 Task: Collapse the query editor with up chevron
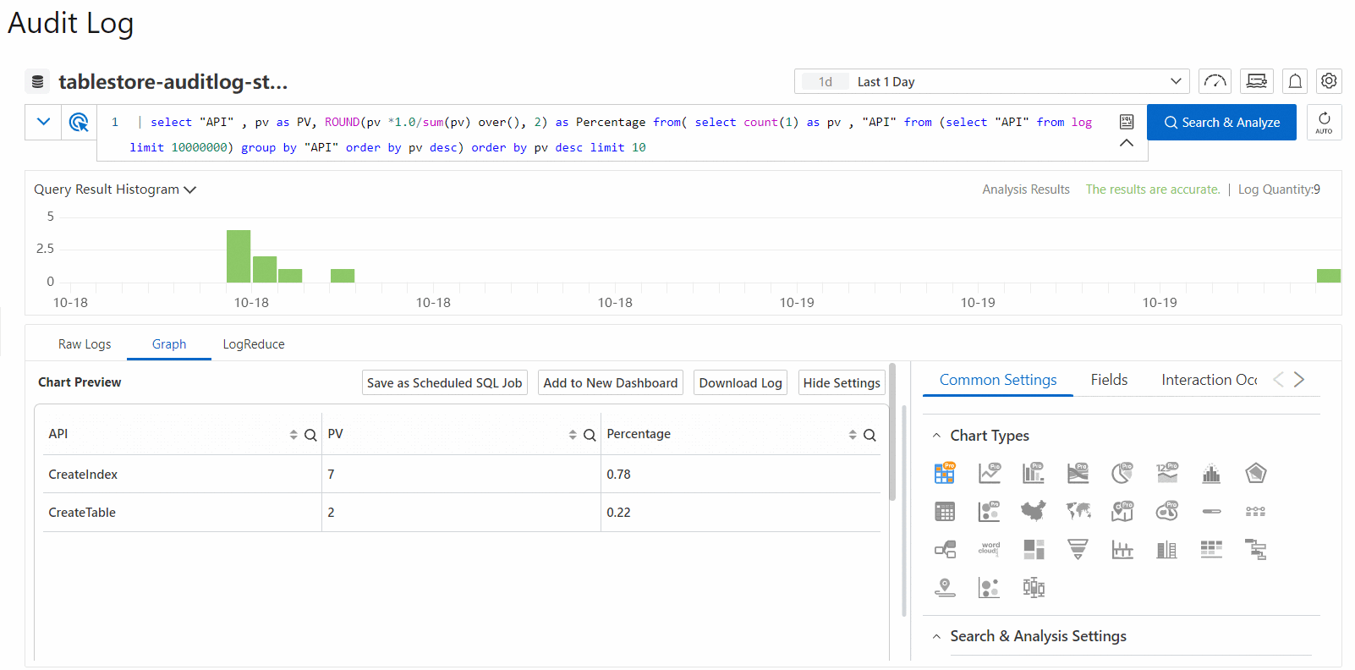pyautogui.click(x=1127, y=143)
